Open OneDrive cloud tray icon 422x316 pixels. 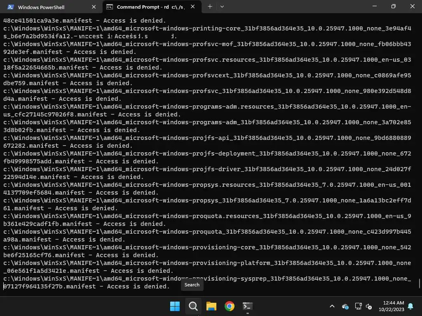pyautogui.click(x=345, y=306)
